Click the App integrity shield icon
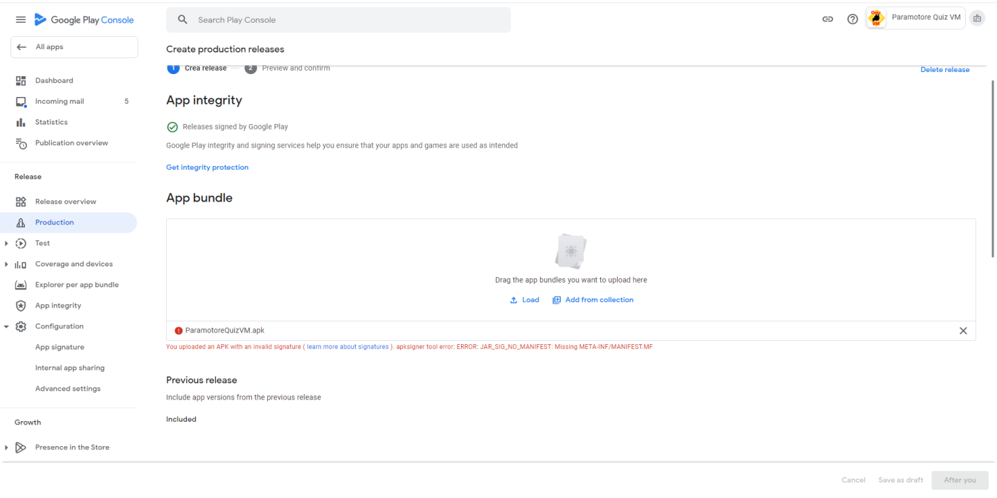This screenshot has height=498, width=997. 21,305
